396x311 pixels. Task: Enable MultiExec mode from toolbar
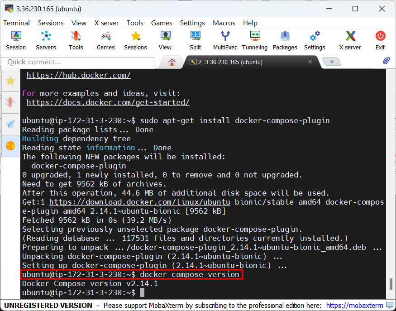[x=225, y=40]
